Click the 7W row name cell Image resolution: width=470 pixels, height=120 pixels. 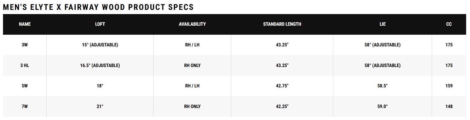pos(25,106)
